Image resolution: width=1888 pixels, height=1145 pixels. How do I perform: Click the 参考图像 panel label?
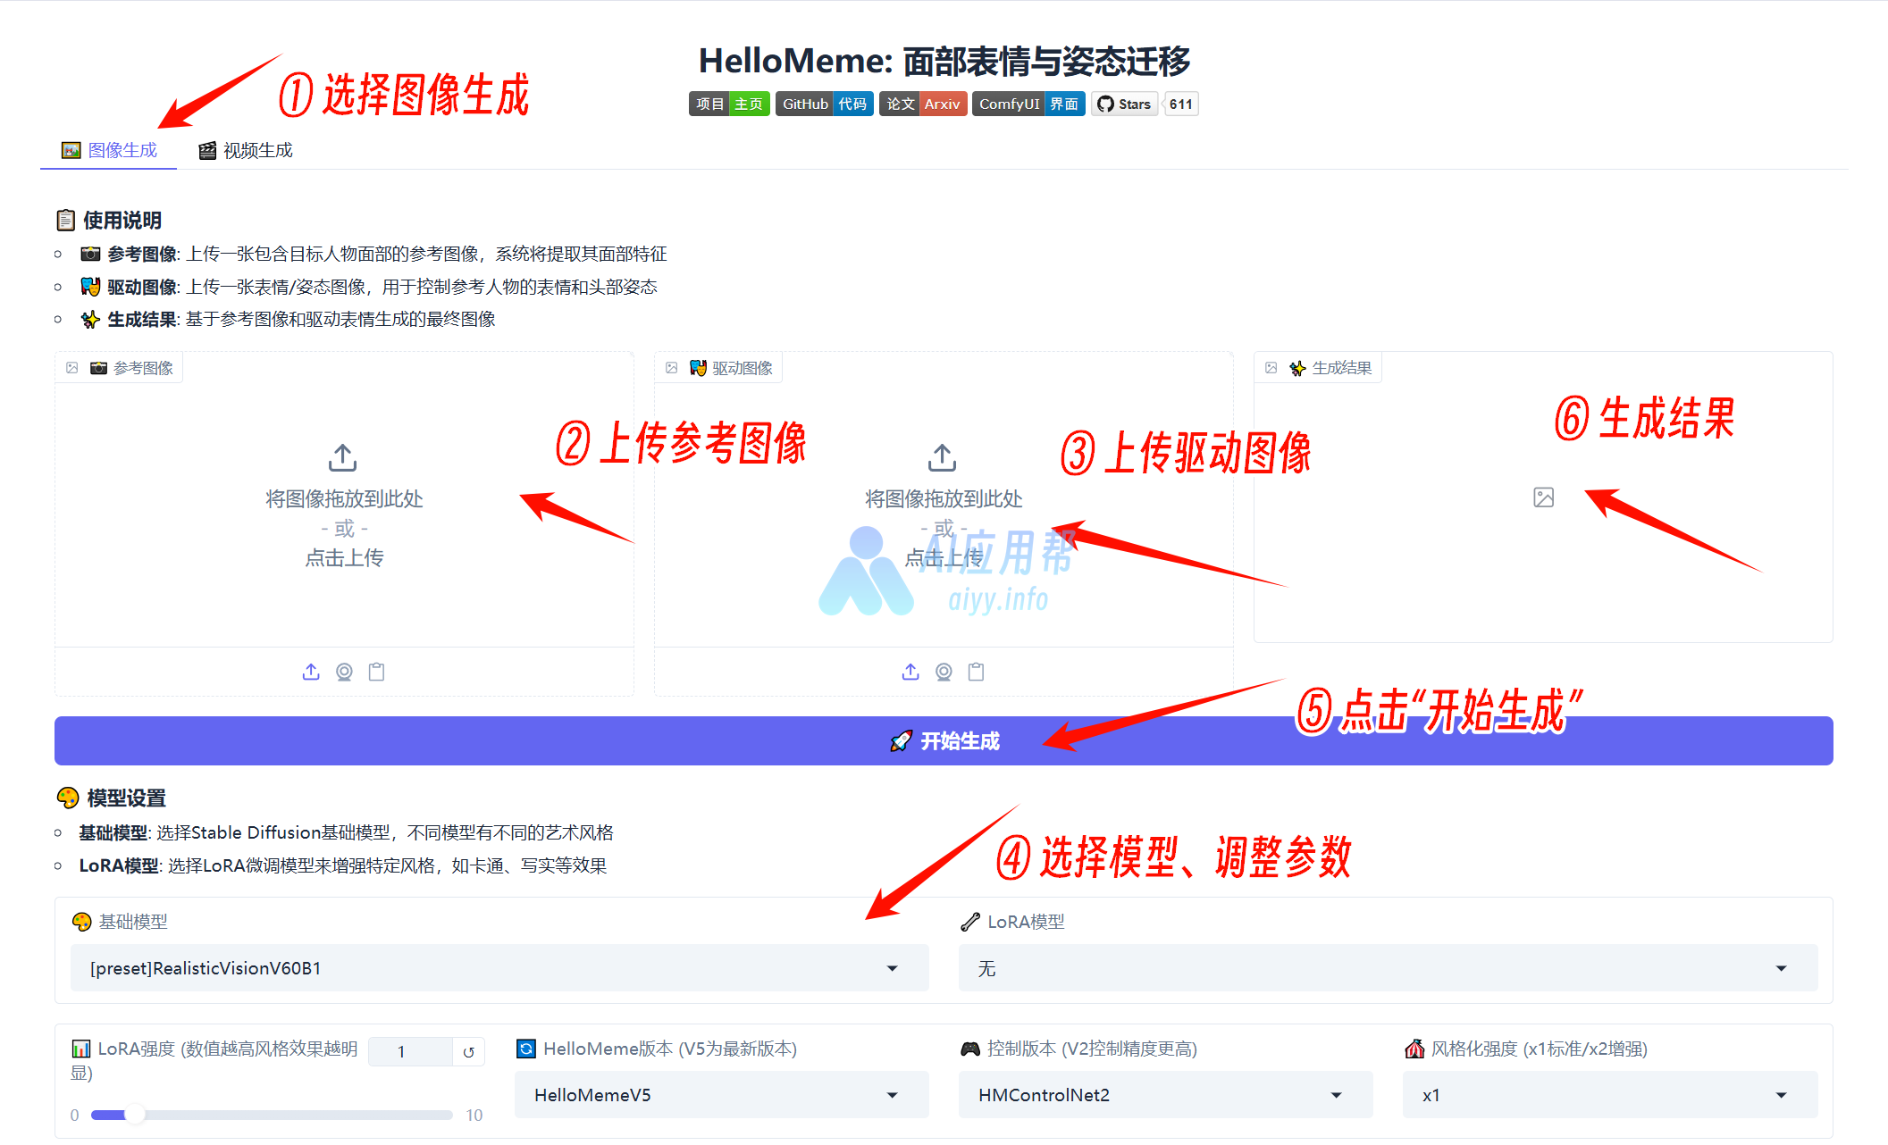coord(120,368)
